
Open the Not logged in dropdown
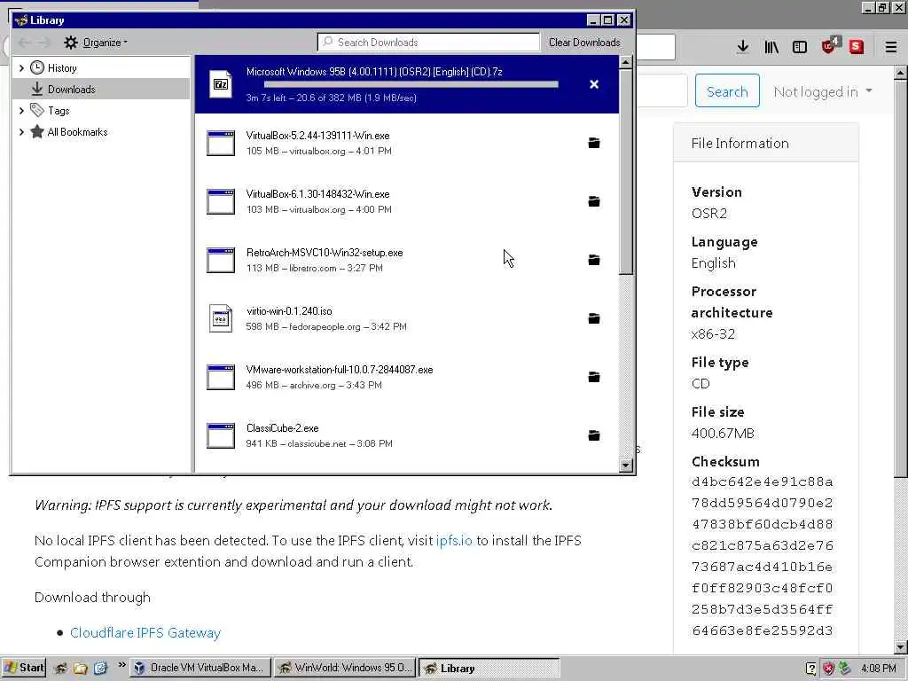tap(823, 91)
